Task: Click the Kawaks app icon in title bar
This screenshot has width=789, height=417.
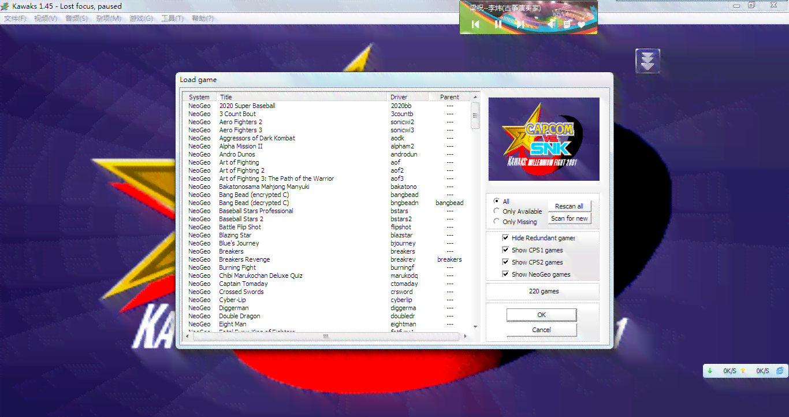Action: (4, 6)
